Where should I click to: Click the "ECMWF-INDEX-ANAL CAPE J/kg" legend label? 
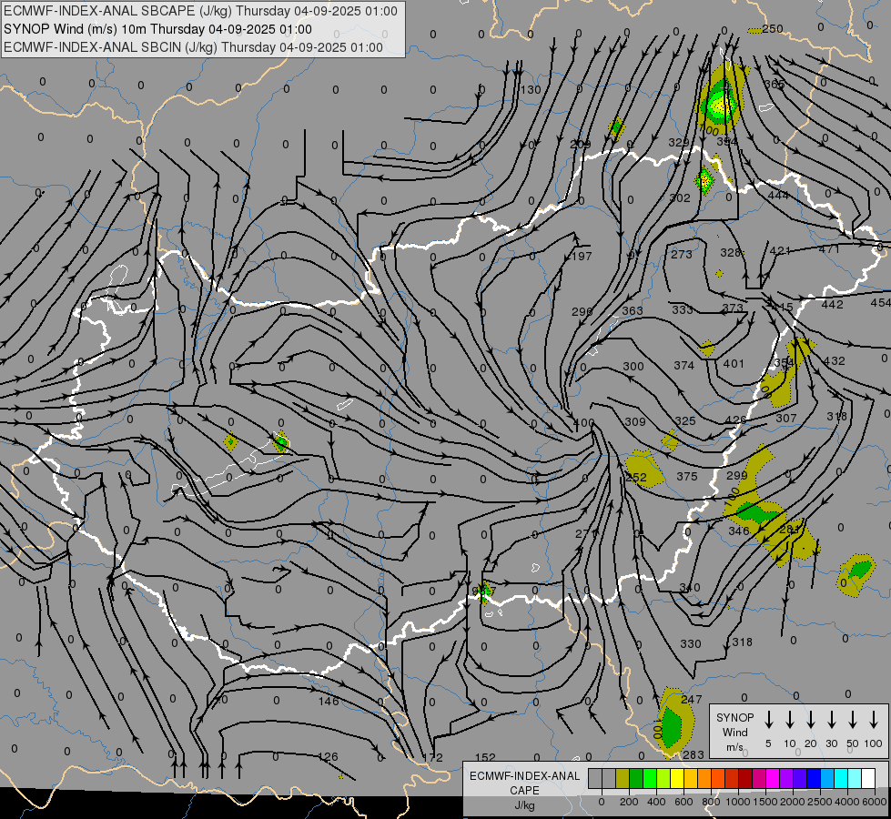click(524, 790)
